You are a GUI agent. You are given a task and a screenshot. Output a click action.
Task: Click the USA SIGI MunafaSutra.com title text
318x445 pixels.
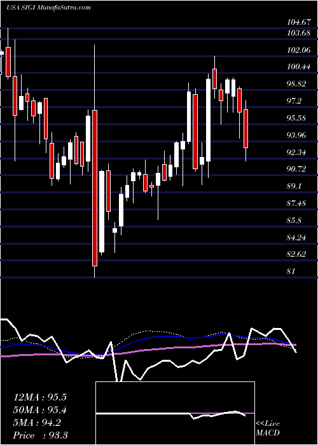48,8
